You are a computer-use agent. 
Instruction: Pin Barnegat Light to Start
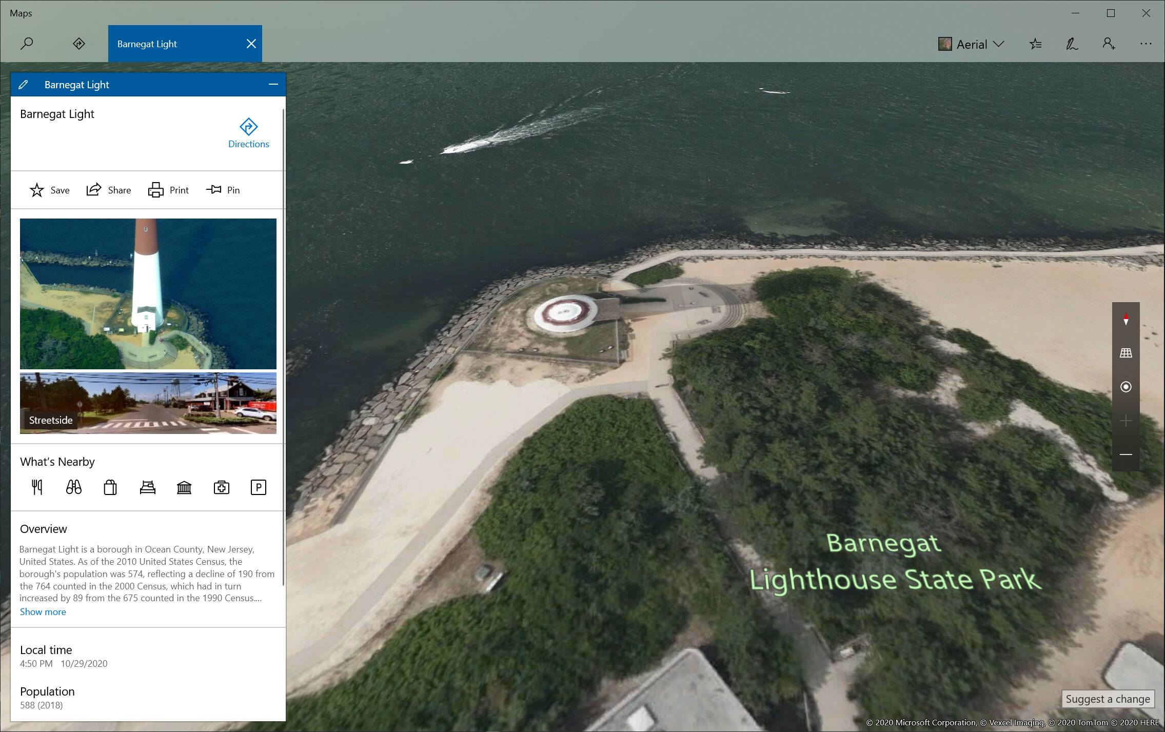[223, 190]
